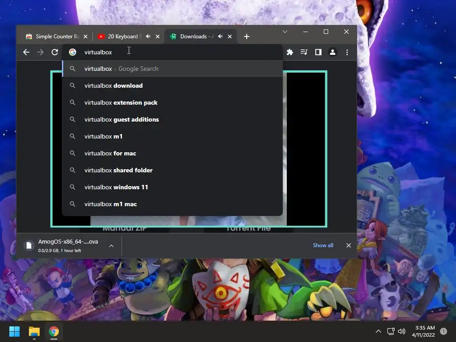Open the tab search chevron

pos(285,32)
